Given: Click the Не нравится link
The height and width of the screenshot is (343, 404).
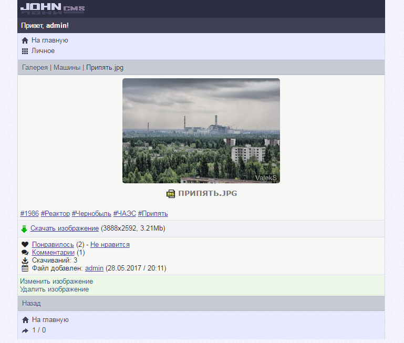Looking at the screenshot, I should pyautogui.click(x=110, y=245).
